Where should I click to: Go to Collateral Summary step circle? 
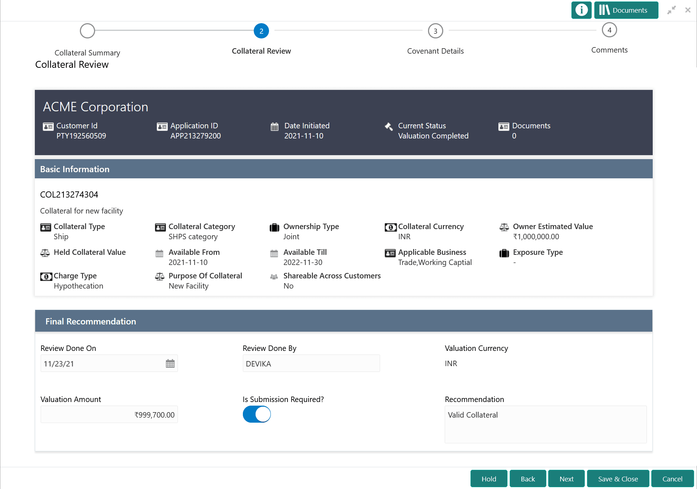(87, 31)
